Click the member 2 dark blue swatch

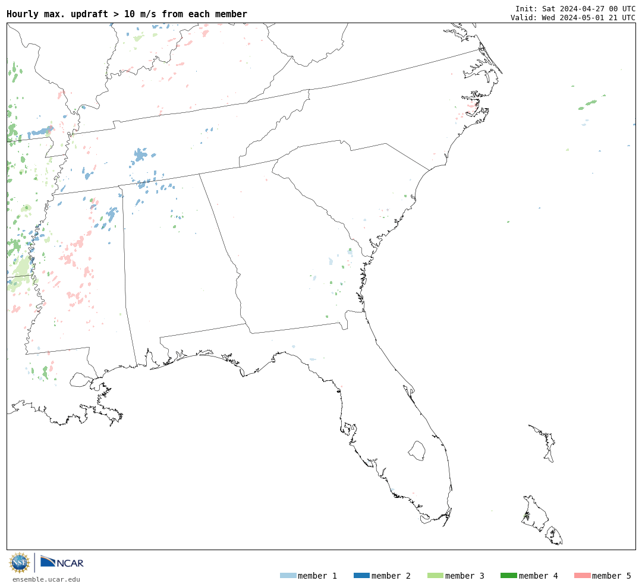361,576
